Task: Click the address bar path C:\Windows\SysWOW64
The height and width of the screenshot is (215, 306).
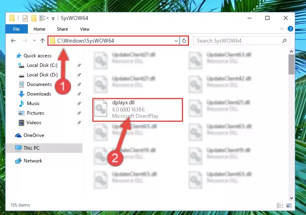Action: pos(86,41)
